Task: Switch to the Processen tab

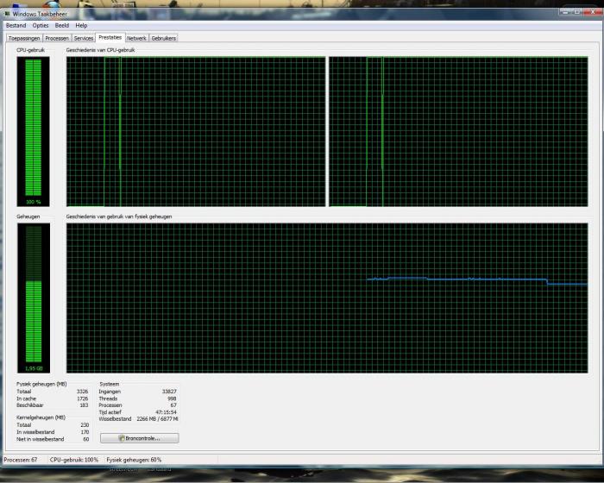Action: (x=57, y=38)
